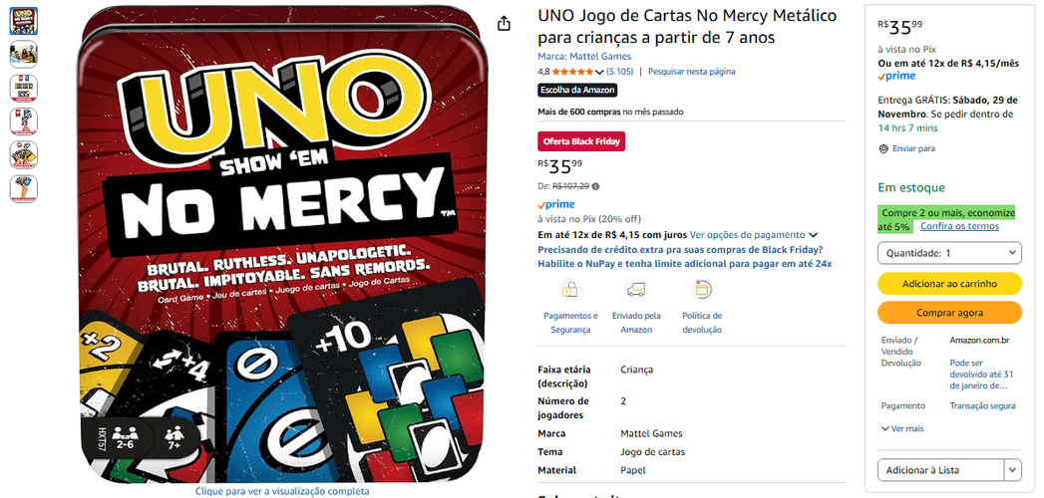
Task: Click the Prime logo under the price
Action: tap(556, 204)
